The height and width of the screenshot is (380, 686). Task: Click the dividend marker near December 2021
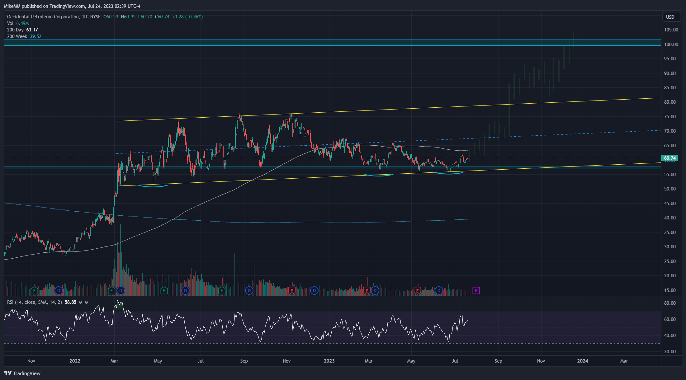coord(59,291)
